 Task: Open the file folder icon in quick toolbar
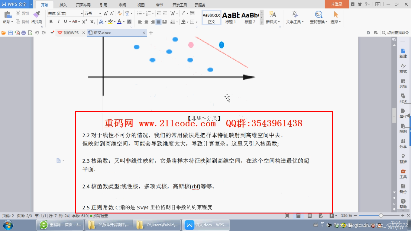click(x=4, y=33)
